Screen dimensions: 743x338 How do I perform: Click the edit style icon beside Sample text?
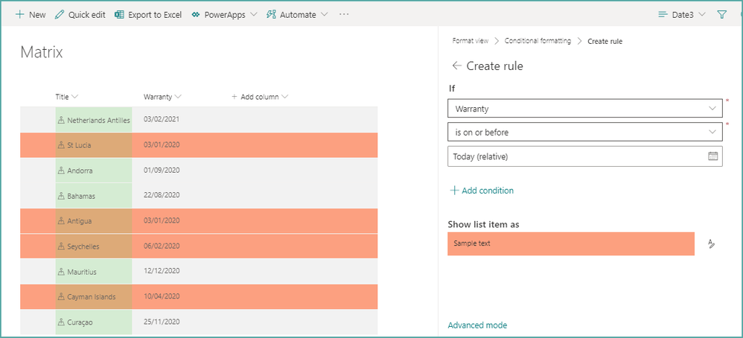tap(711, 243)
